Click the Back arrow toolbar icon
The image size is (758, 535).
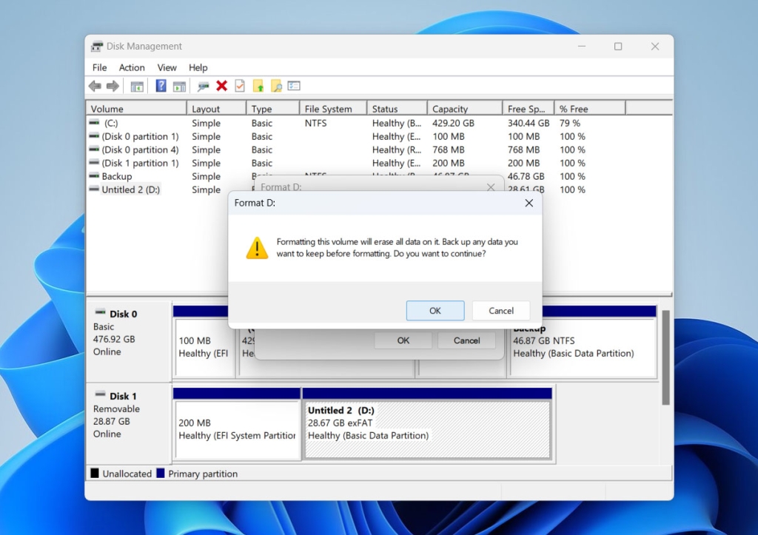point(95,87)
